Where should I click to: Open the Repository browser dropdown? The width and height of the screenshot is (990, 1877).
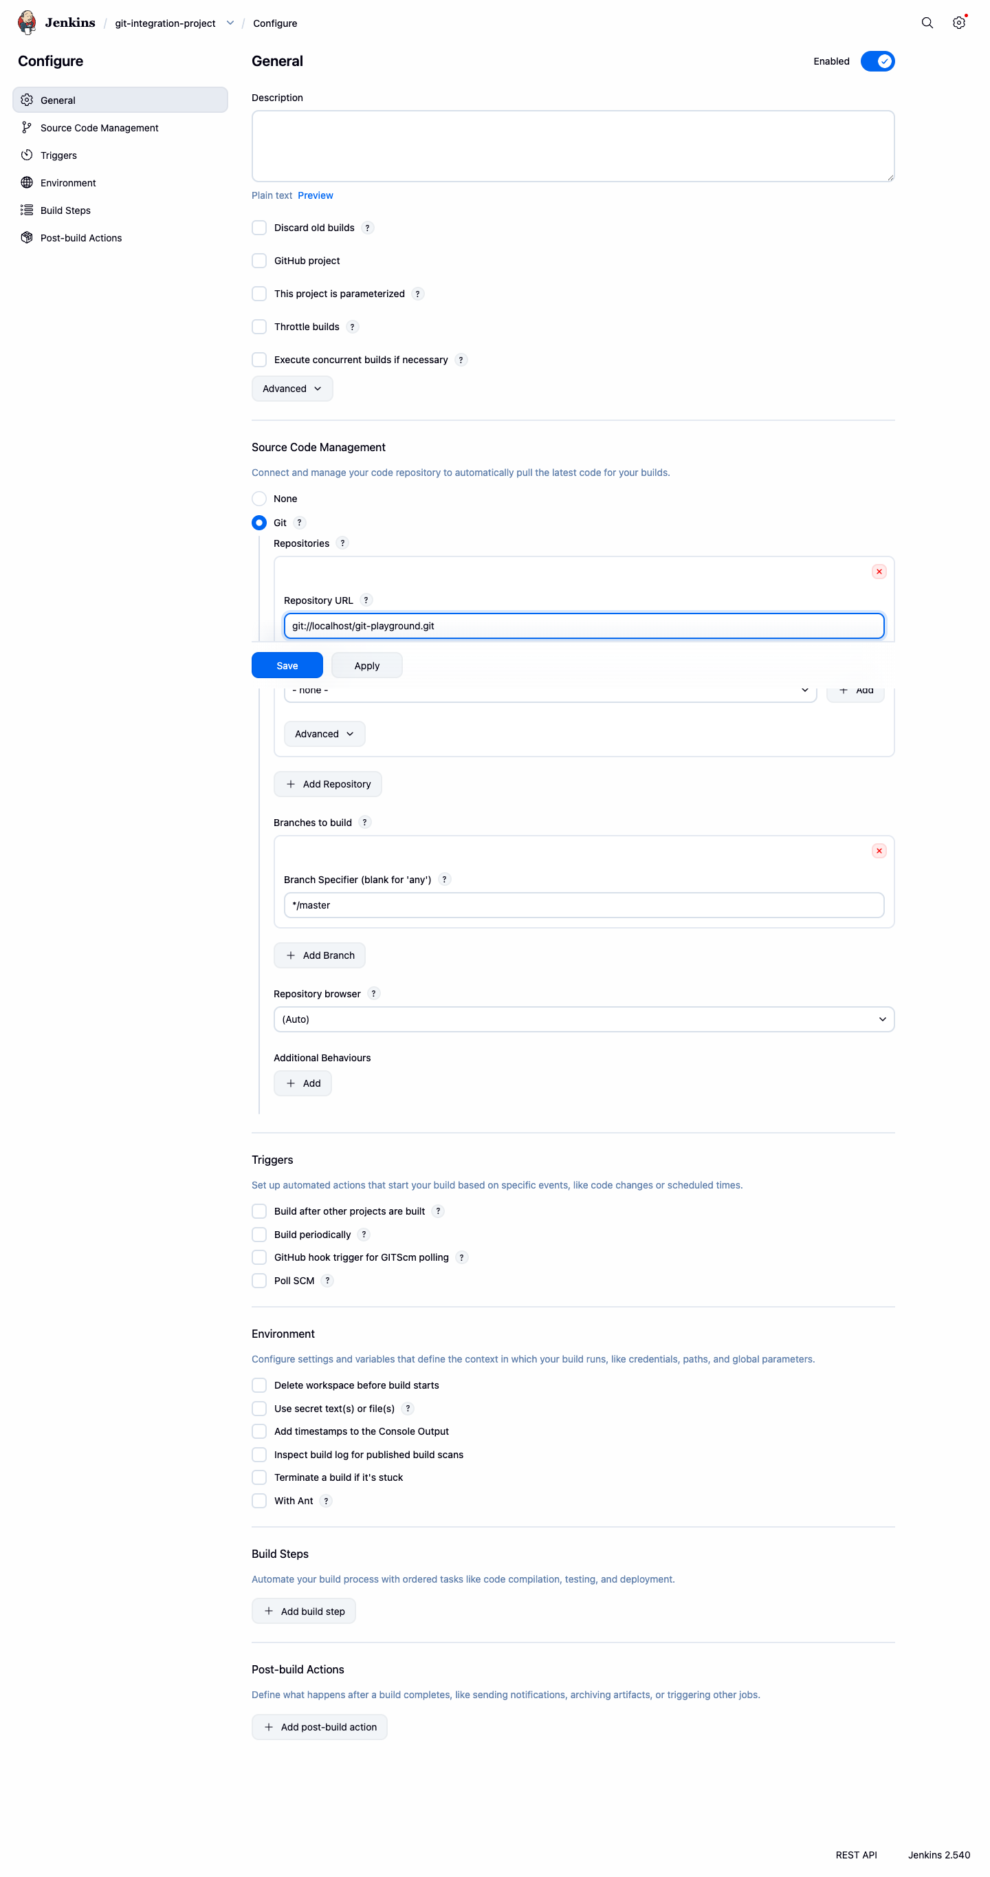(584, 1019)
